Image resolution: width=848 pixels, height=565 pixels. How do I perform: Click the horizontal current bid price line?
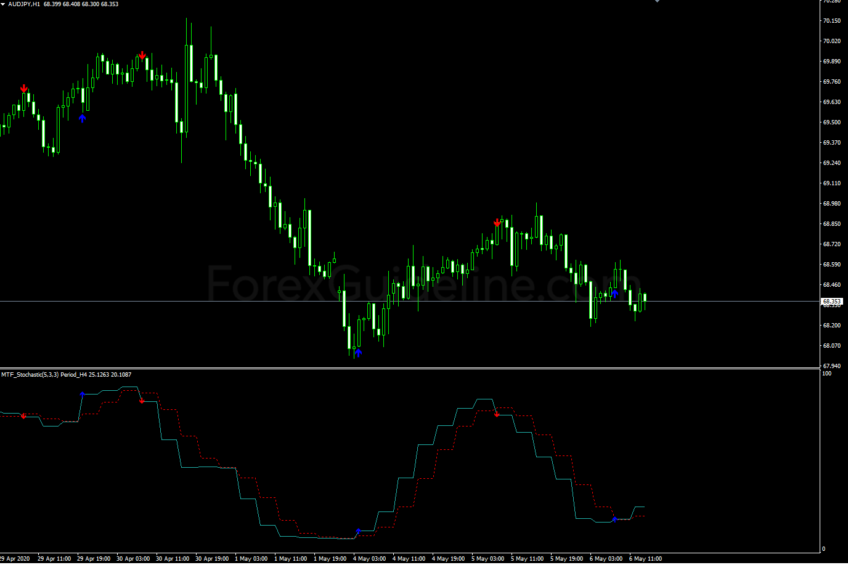[x=410, y=301]
